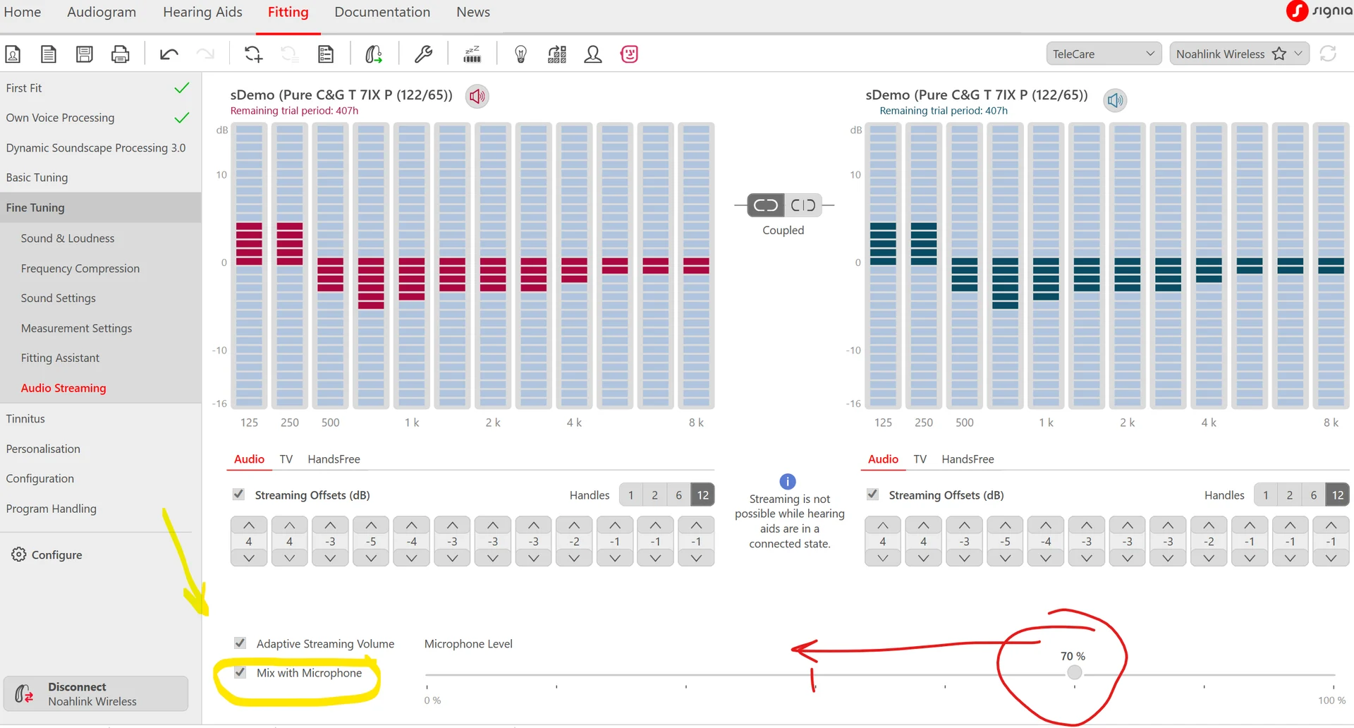Click the battery sleep mode icon
The width and height of the screenshot is (1354, 728).
coord(472,54)
